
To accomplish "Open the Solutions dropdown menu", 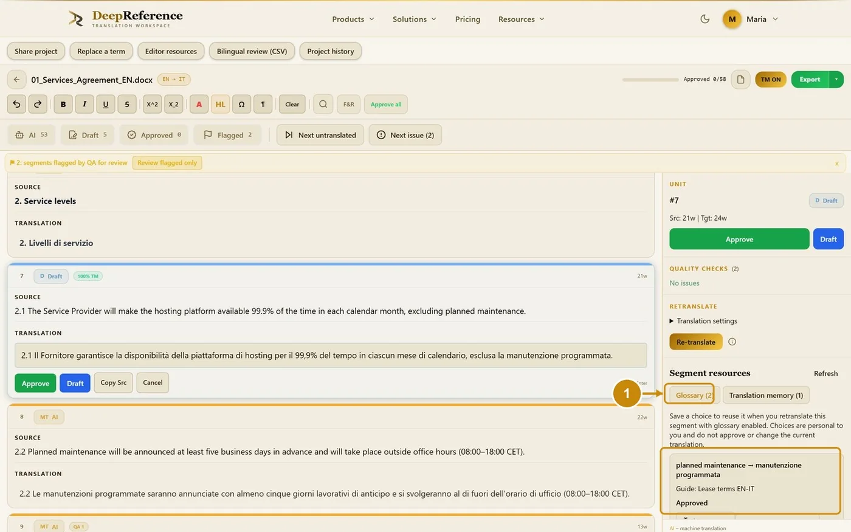I will 415,19.
